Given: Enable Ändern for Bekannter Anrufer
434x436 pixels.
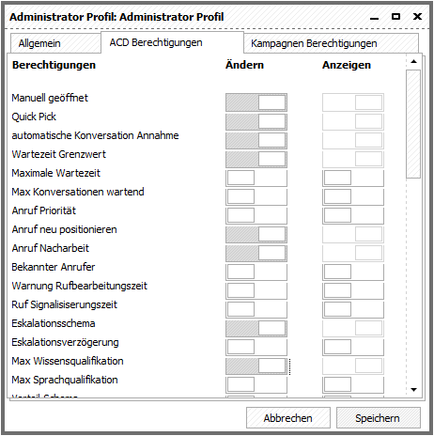Looking at the screenshot, I should [x=256, y=272].
